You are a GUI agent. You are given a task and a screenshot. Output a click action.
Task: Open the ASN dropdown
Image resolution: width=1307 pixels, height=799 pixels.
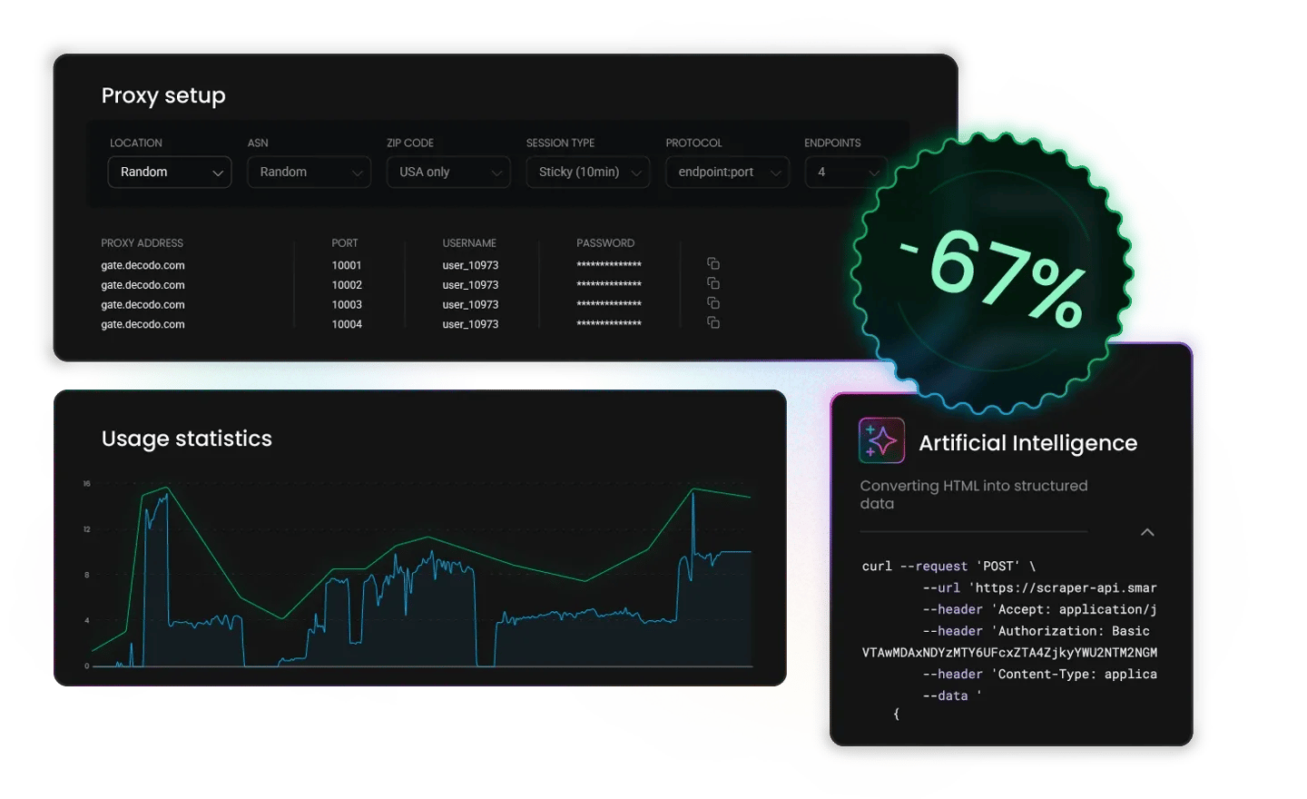[309, 173]
